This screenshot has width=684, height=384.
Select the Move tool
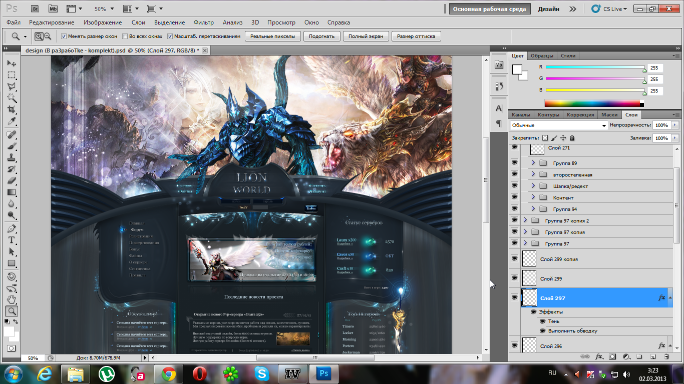pos(12,63)
